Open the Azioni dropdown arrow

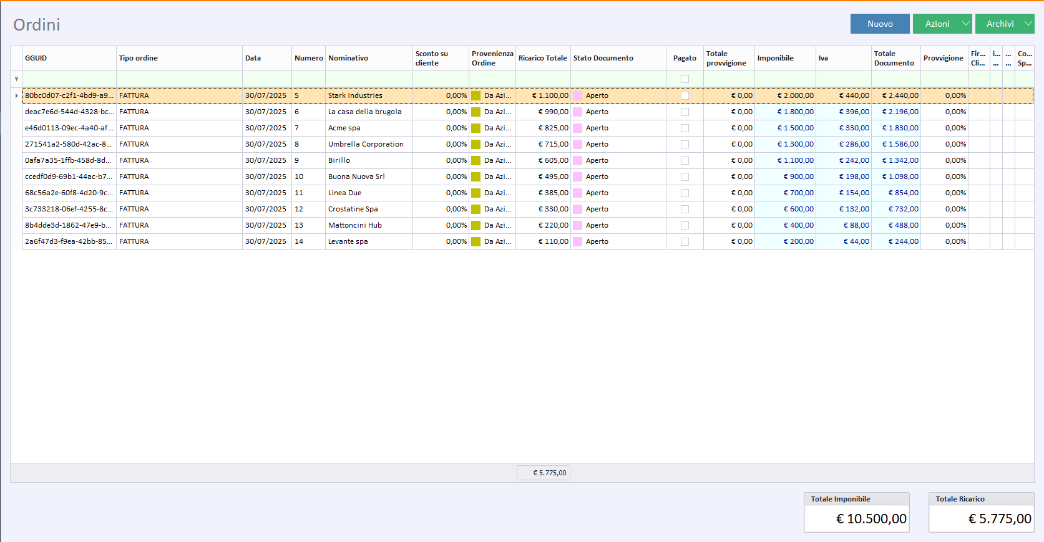tap(966, 24)
